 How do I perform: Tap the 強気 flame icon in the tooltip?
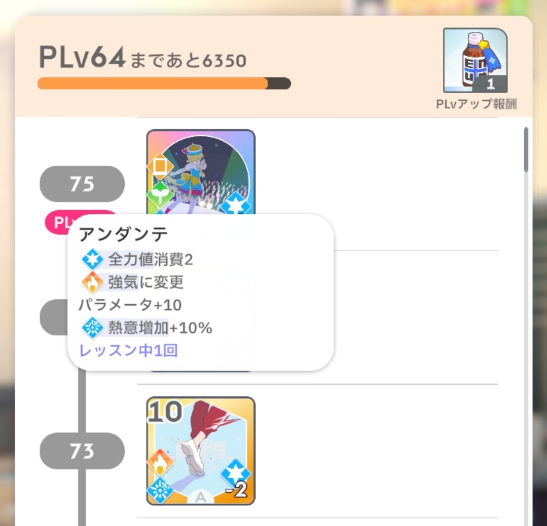[92, 282]
